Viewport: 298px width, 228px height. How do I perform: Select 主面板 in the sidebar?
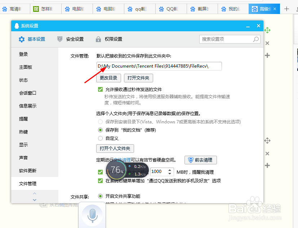point(35,67)
